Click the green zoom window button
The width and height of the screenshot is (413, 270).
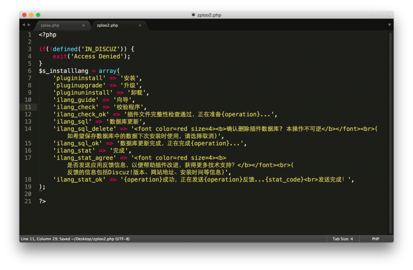pos(38,15)
